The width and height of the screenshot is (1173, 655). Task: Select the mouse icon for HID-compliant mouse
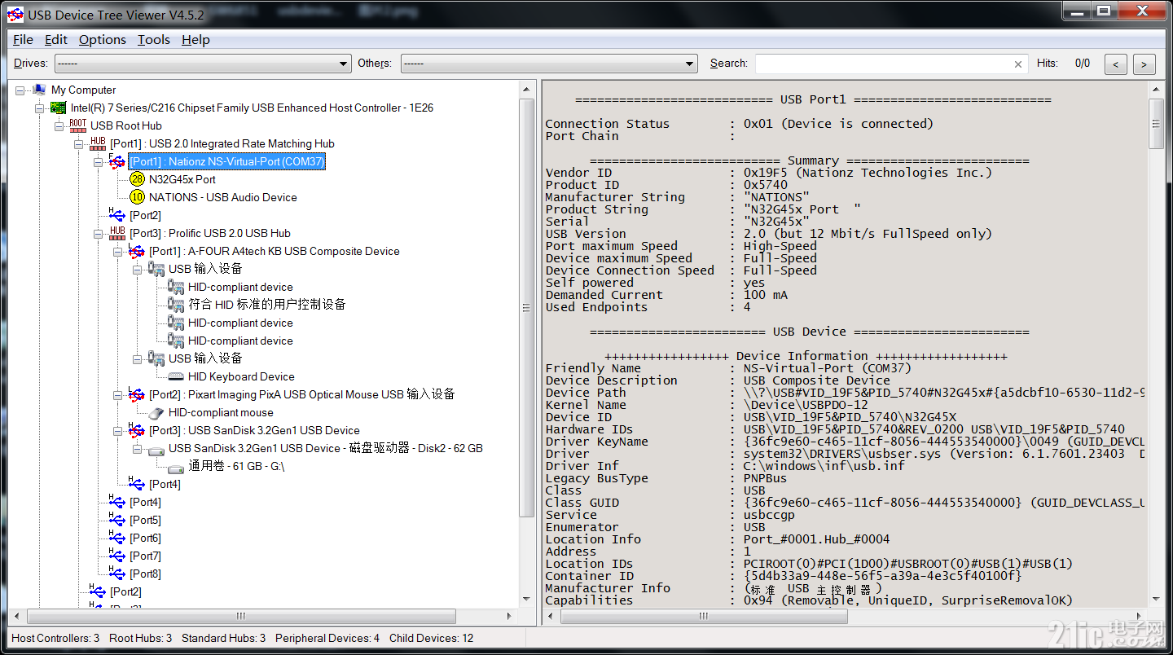[x=156, y=412]
